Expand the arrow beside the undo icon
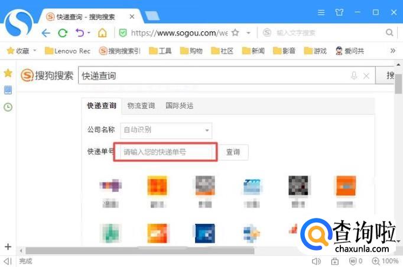This screenshot has height=267, width=403. [89, 32]
